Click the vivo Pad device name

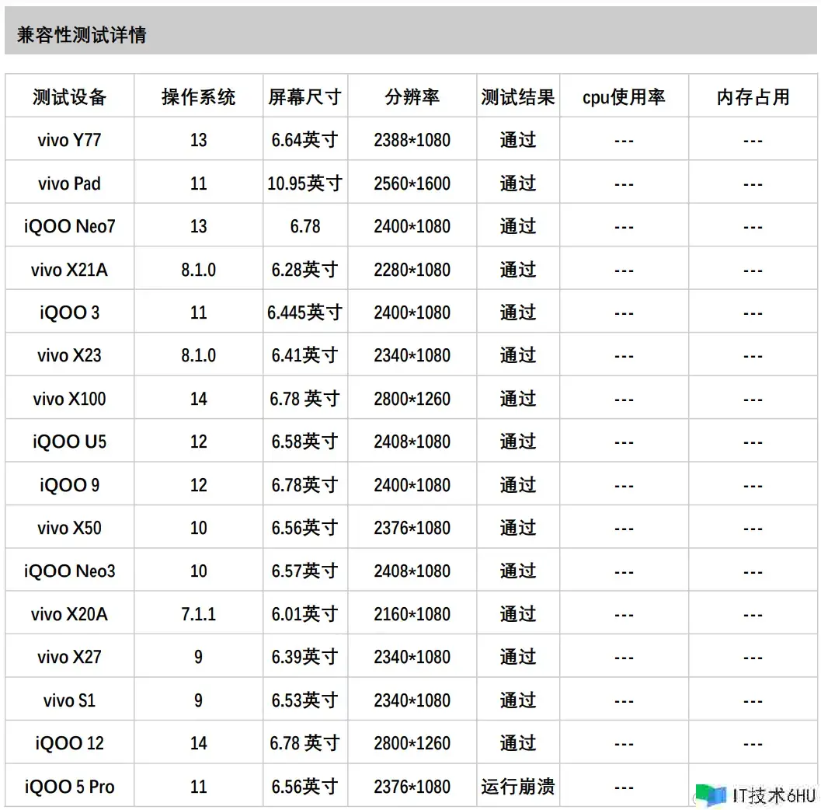tap(69, 184)
